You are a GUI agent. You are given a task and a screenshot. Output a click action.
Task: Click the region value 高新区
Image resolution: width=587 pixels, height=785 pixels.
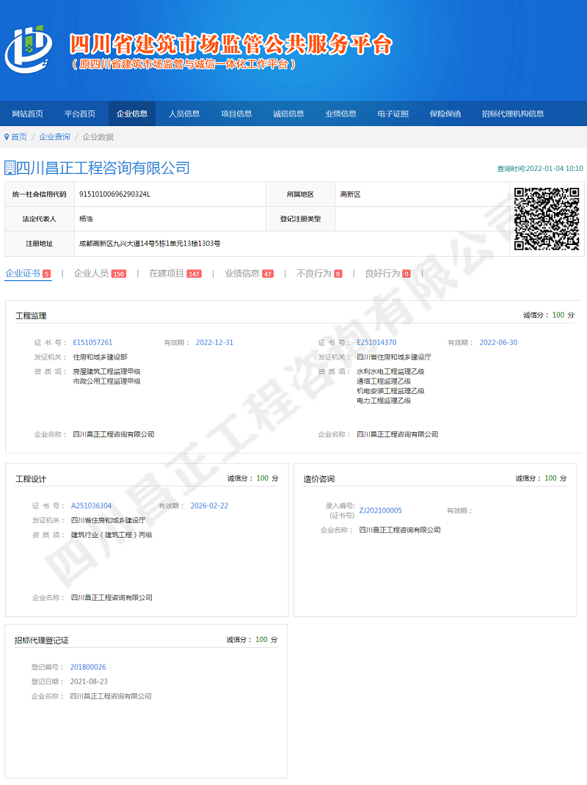pos(350,194)
